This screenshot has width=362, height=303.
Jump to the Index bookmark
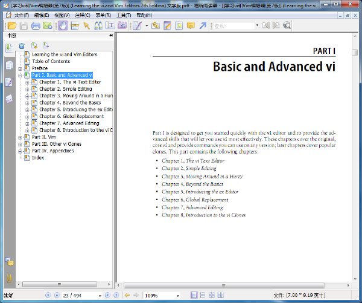coord(38,158)
